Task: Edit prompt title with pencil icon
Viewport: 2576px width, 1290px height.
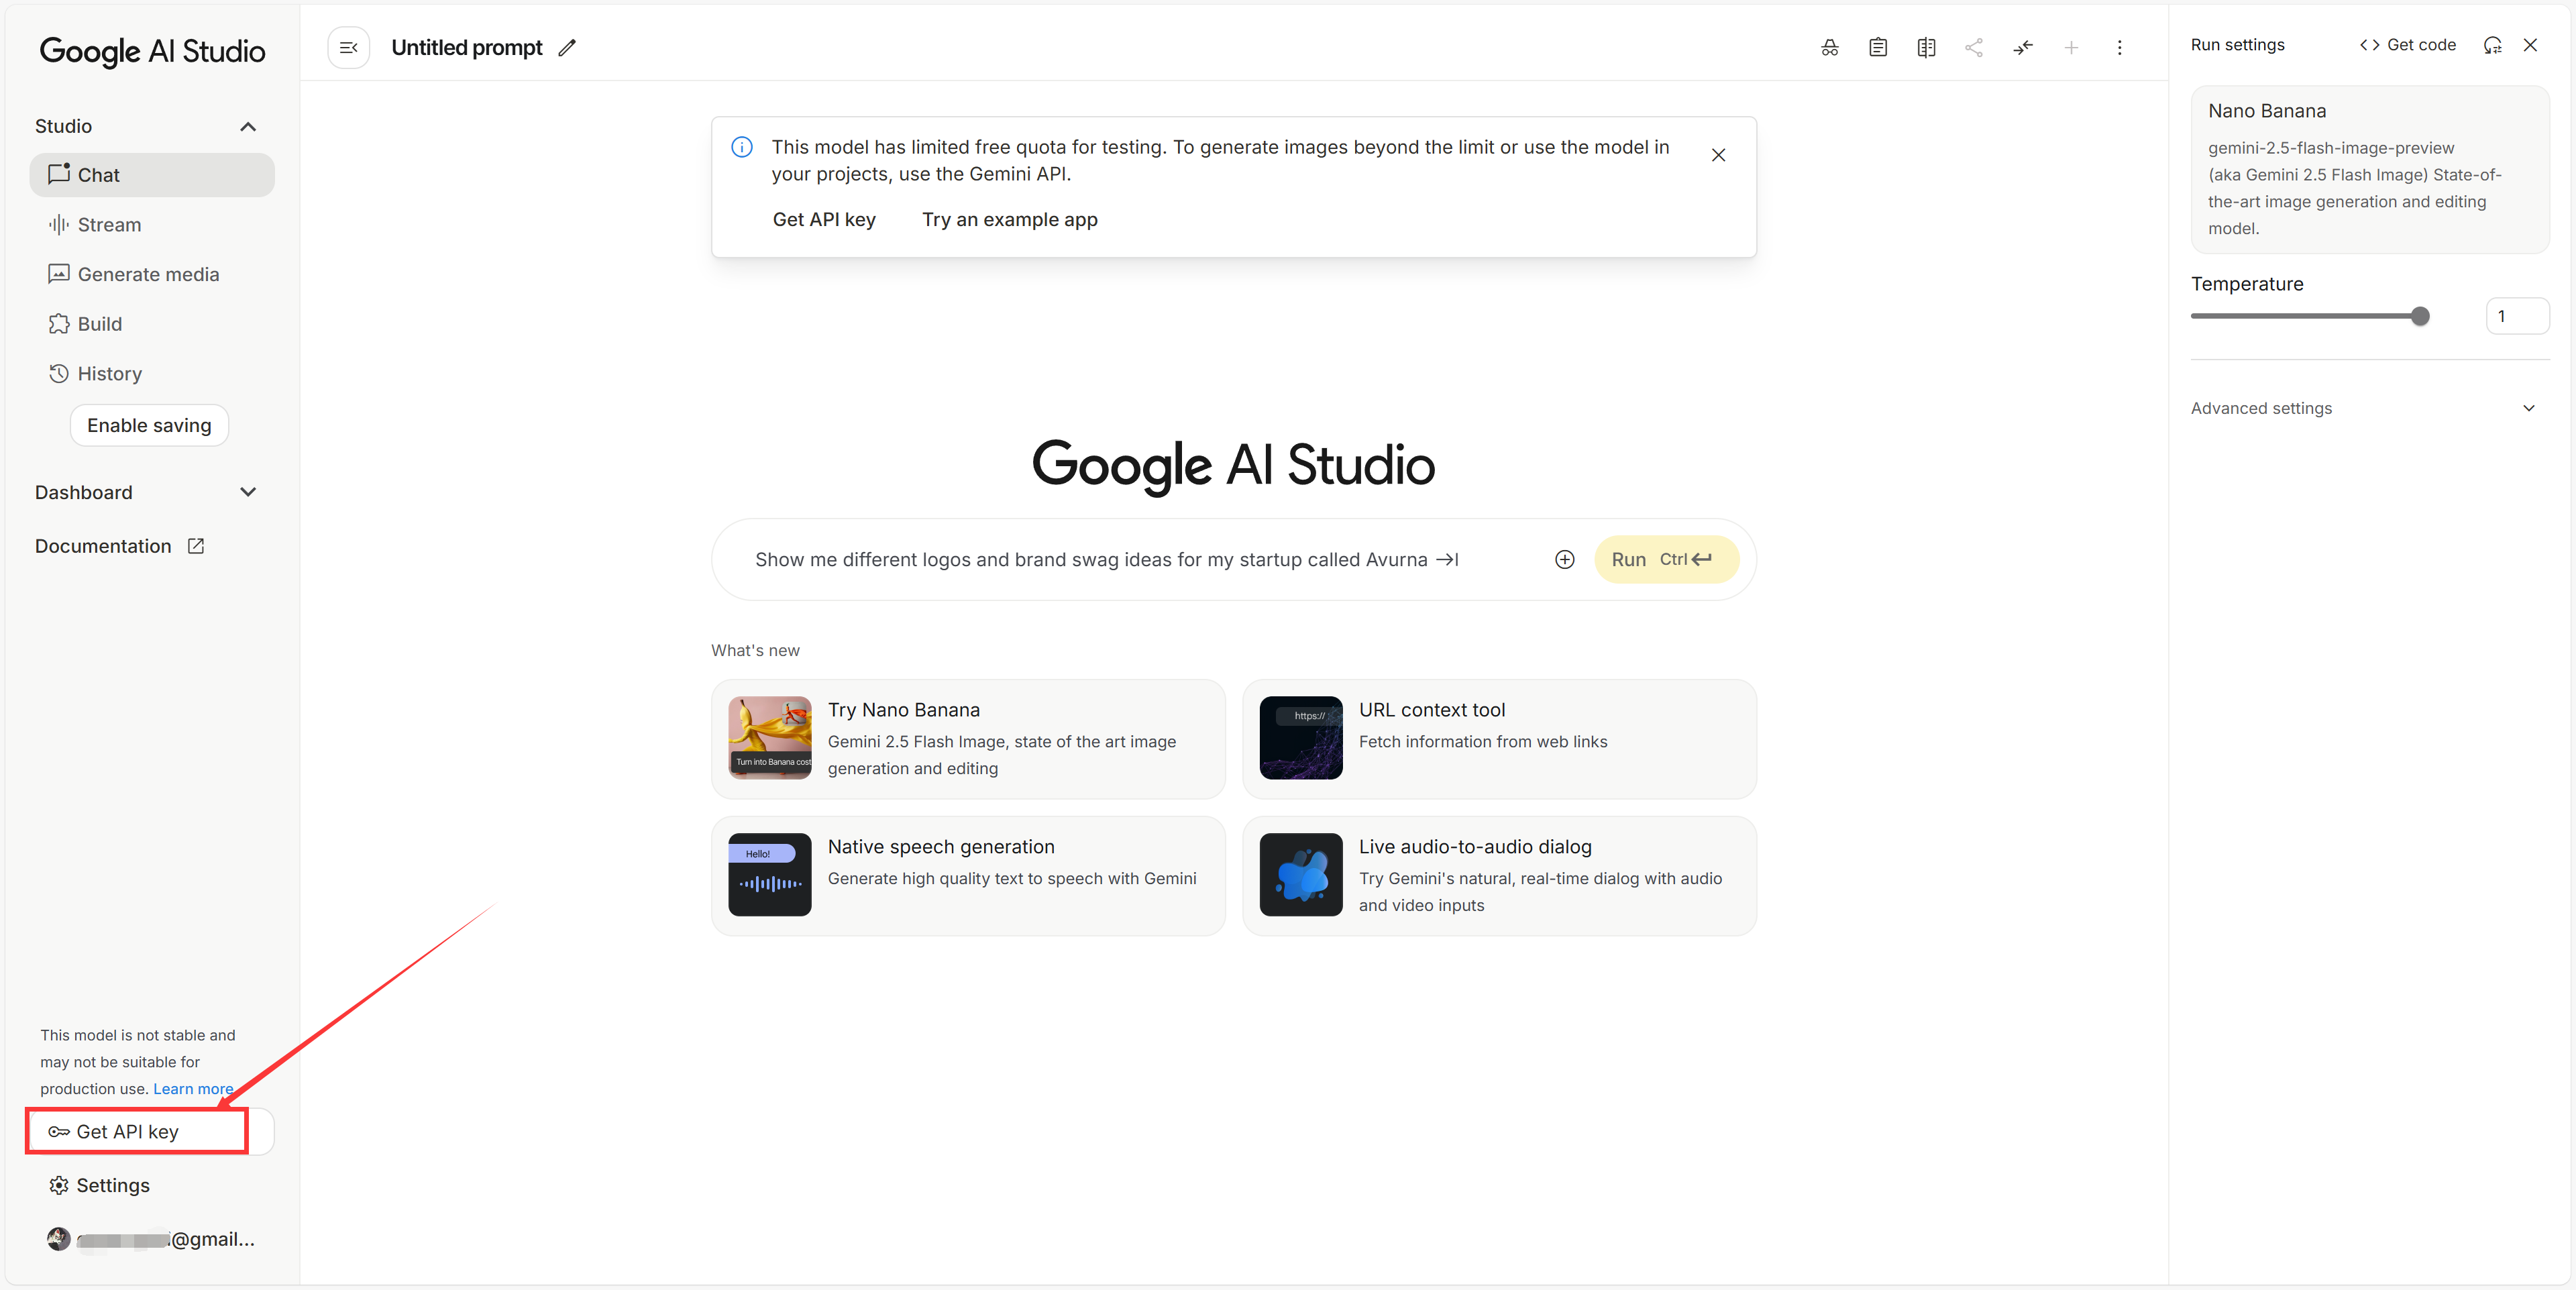Action: pyautogui.click(x=567, y=47)
